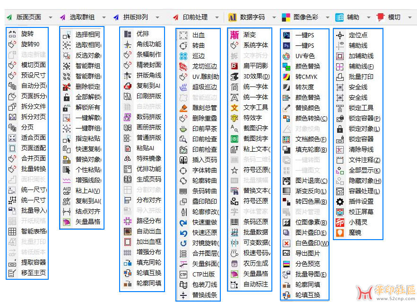
Task: Click the 分色预览 color bars icon
Action: point(286,264)
